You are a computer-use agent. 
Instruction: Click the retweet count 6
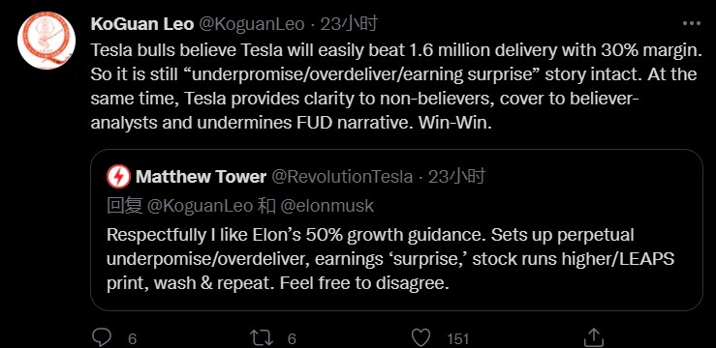(293, 339)
